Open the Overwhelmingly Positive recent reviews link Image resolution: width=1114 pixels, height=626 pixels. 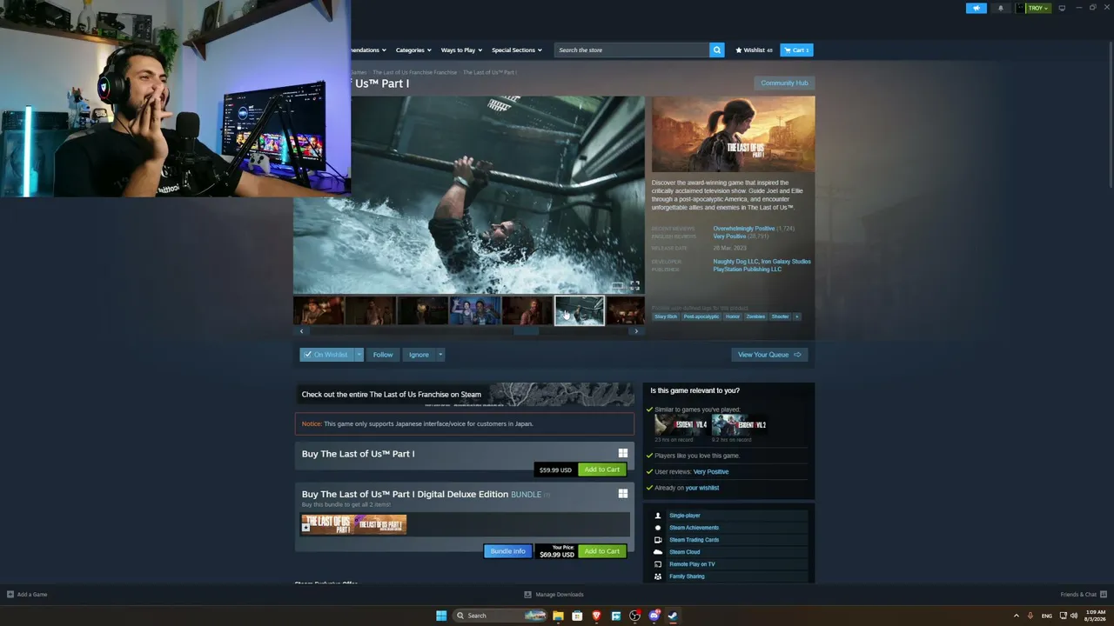[743, 229]
